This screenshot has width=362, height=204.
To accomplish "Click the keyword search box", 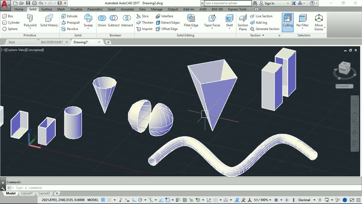I will [x=227, y=3].
